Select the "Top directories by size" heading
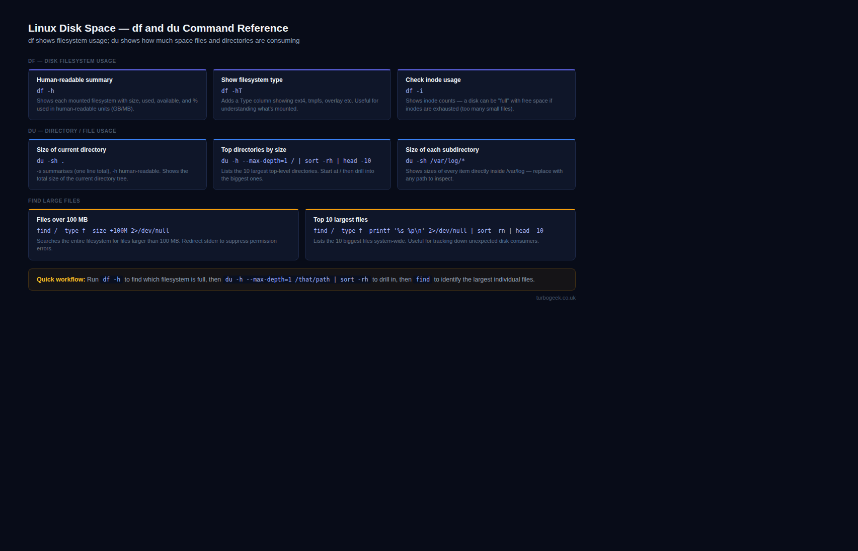Image resolution: width=858 pixels, height=551 pixels. click(x=254, y=150)
